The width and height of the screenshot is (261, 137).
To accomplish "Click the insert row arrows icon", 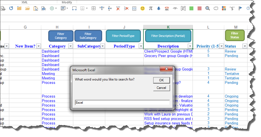I will (x=110, y=8).
